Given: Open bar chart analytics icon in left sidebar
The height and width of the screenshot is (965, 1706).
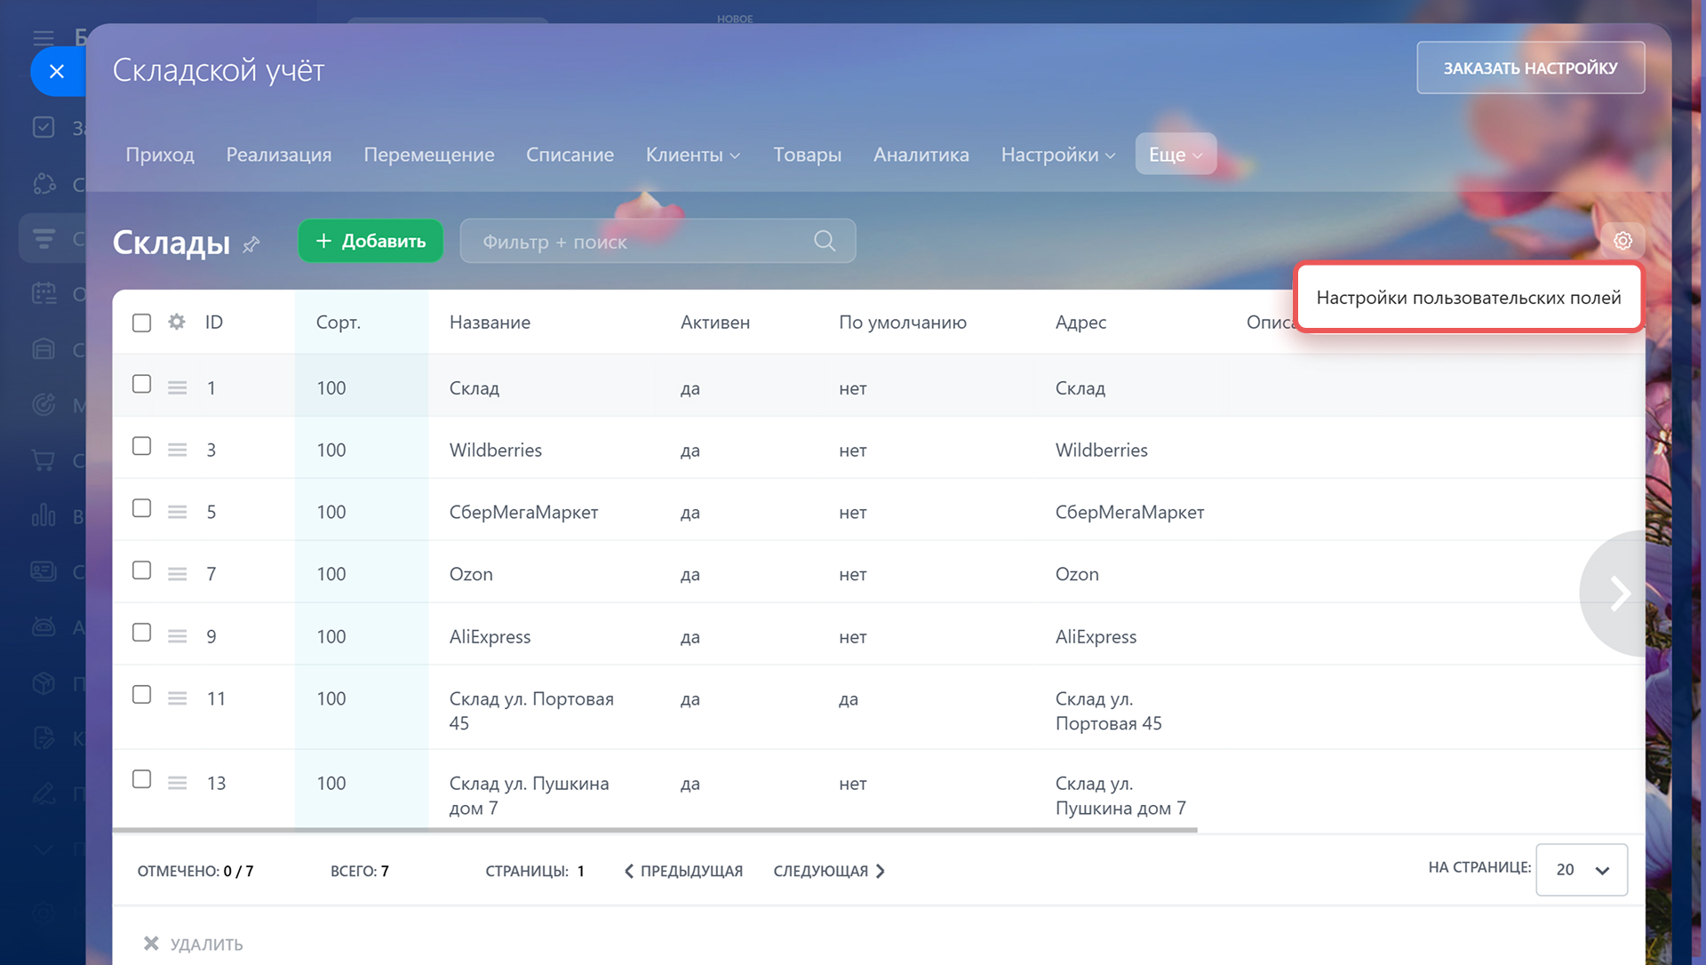Looking at the screenshot, I should (44, 515).
